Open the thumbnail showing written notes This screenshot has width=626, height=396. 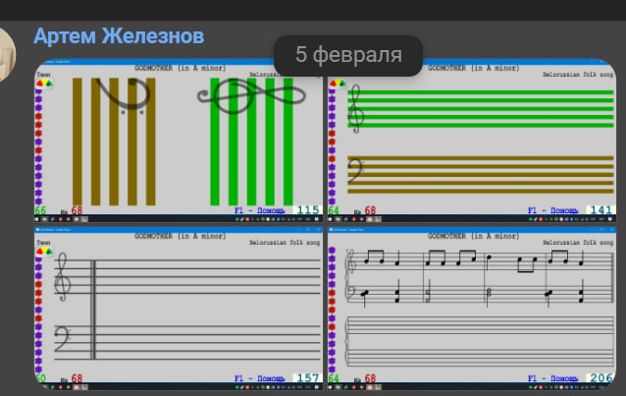[472, 310]
